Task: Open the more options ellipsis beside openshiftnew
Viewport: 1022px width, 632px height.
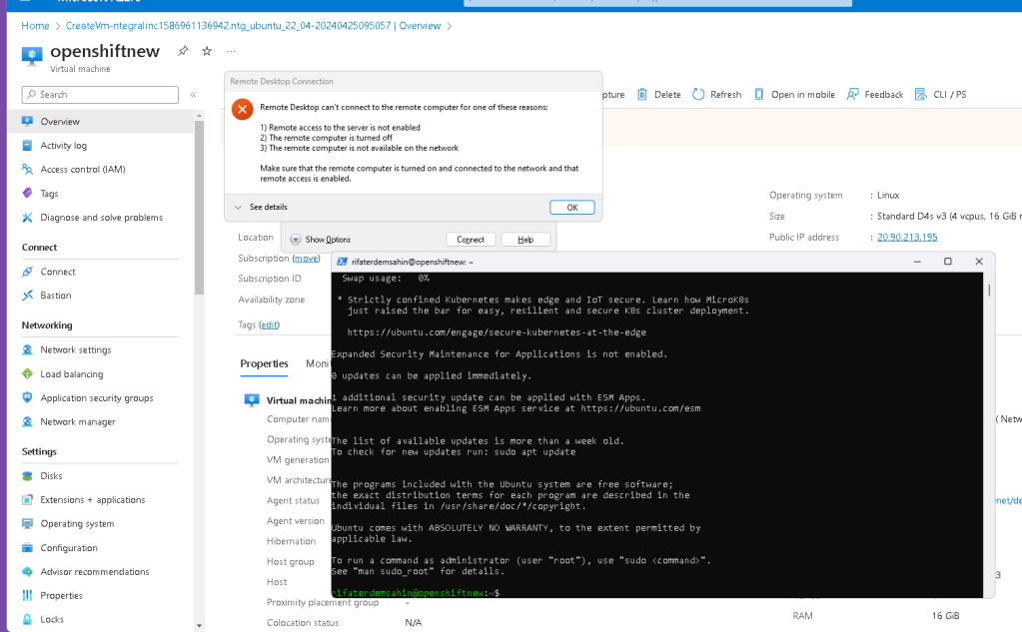Action: [231, 51]
